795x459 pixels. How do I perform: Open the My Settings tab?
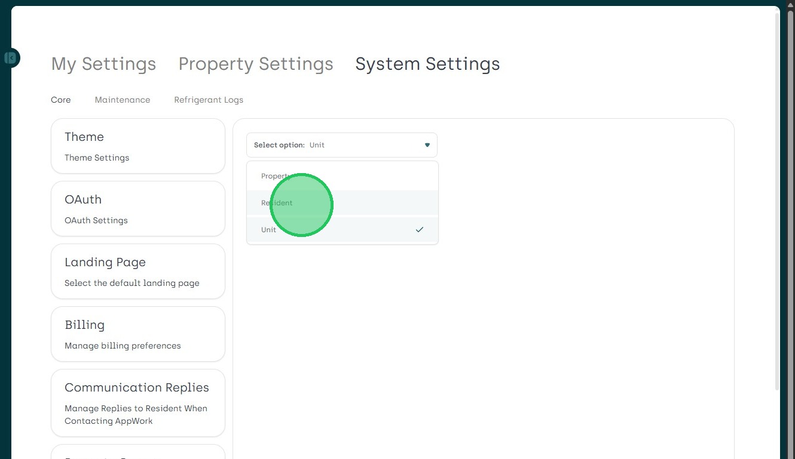(103, 64)
